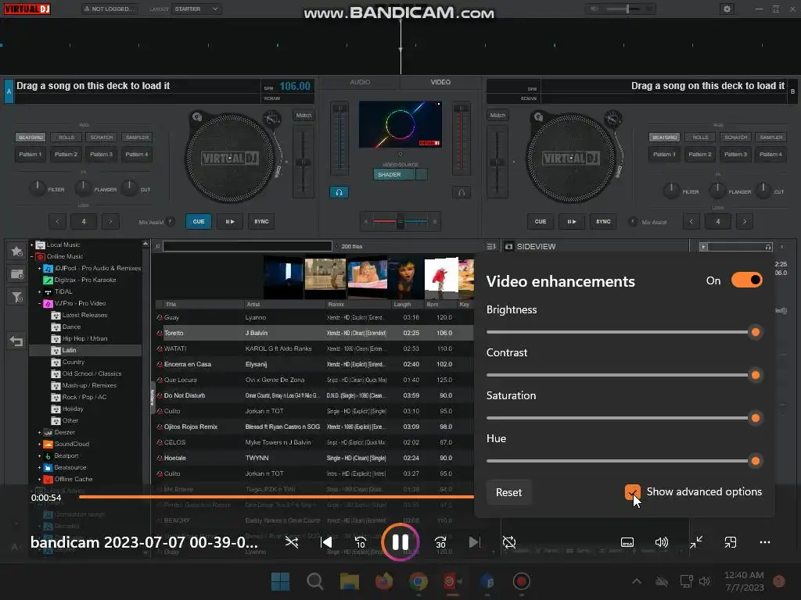Open the STARTER layout dropdown
Image resolution: width=801 pixels, height=600 pixels.
196,9
